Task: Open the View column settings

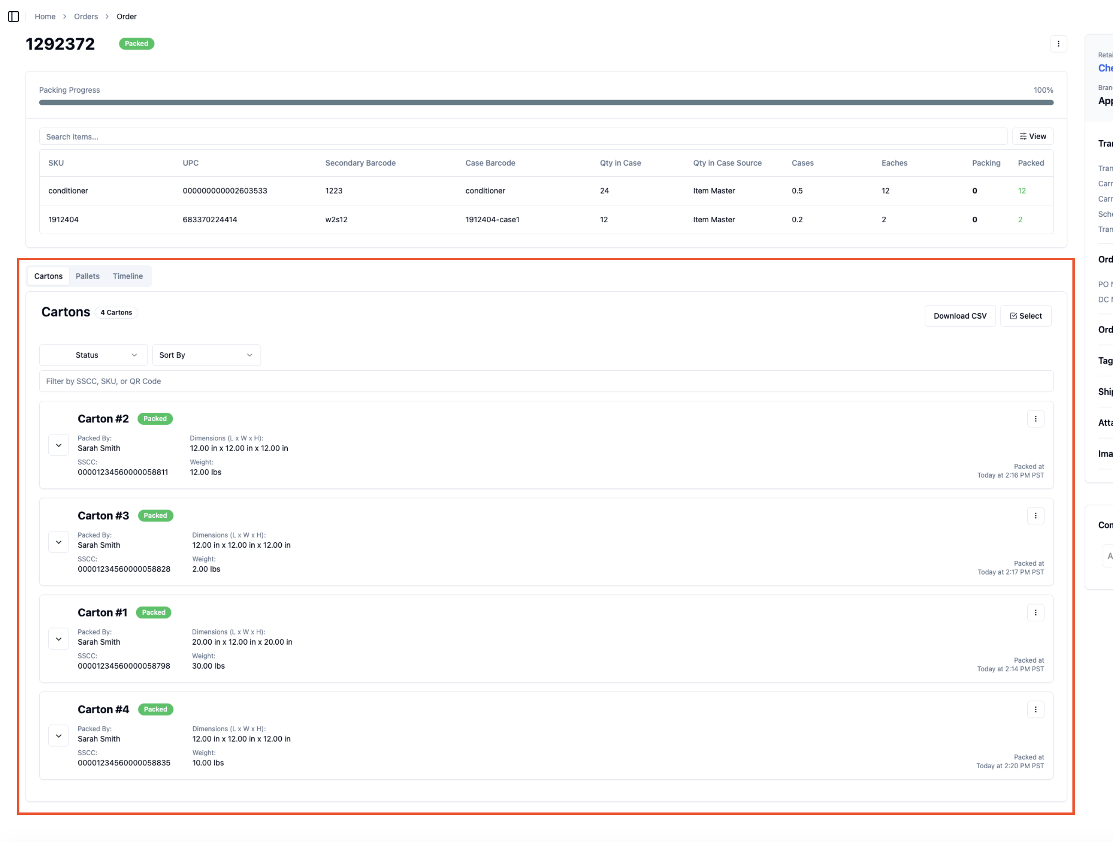Action: (x=1032, y=136)
